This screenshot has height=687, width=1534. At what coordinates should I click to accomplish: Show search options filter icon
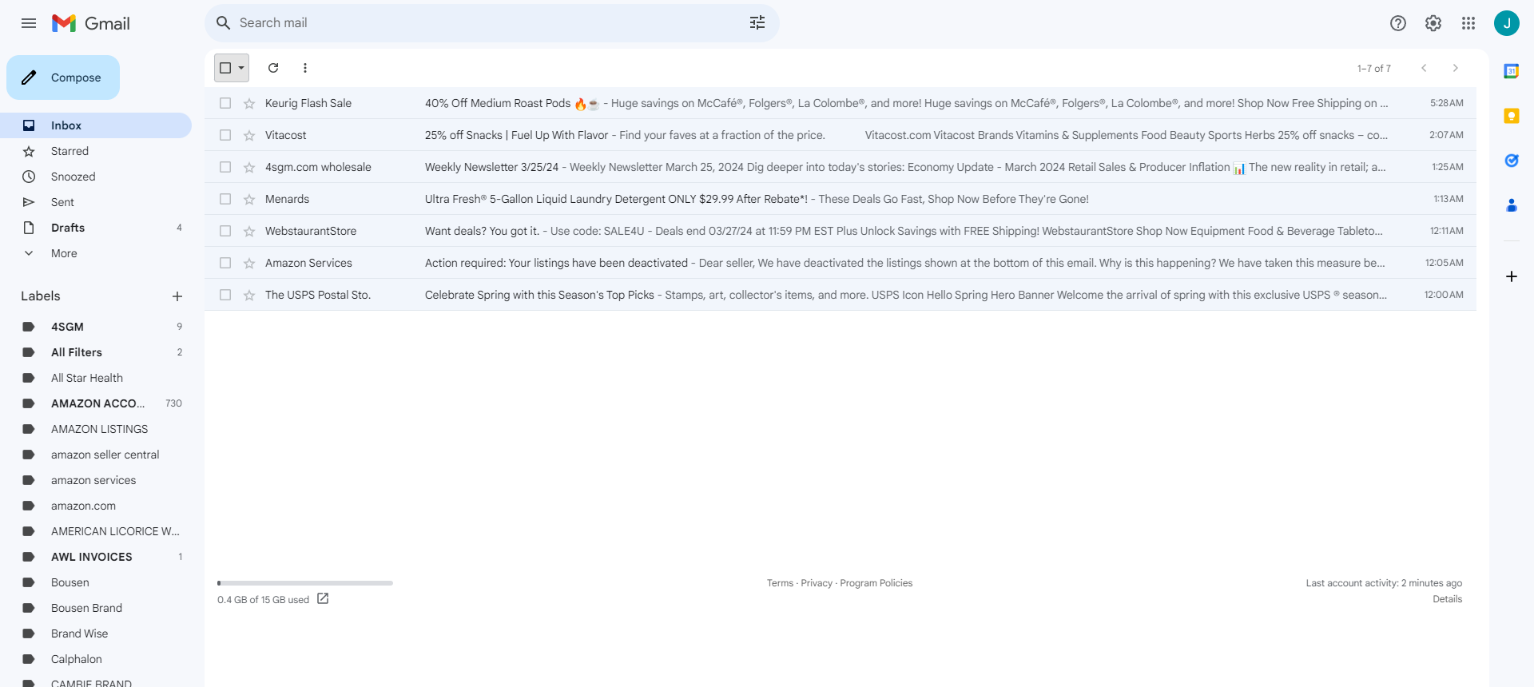pos(757,23)
